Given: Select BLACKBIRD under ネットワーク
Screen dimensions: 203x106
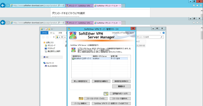Looking at the screenshot, I should pos(52,66).
